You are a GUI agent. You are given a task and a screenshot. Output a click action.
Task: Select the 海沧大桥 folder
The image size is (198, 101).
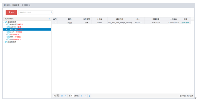tap(13, 30)
